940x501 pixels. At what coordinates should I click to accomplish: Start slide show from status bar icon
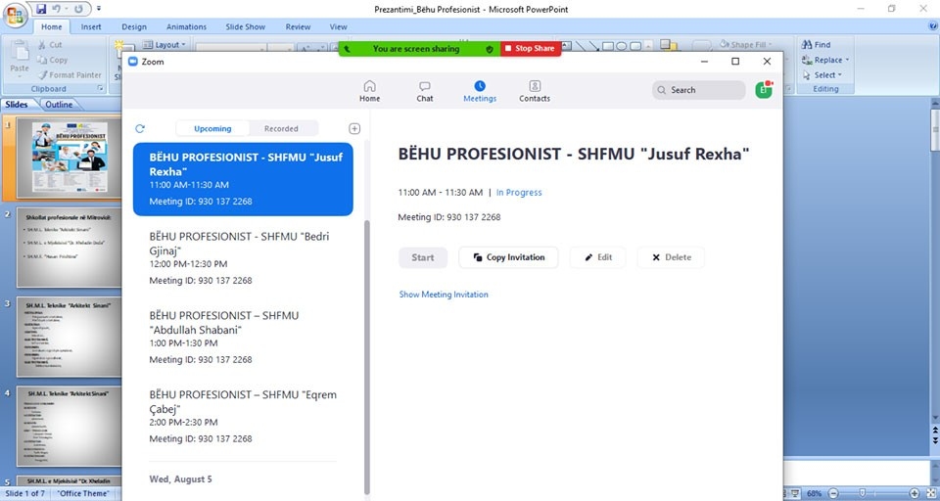795,494
